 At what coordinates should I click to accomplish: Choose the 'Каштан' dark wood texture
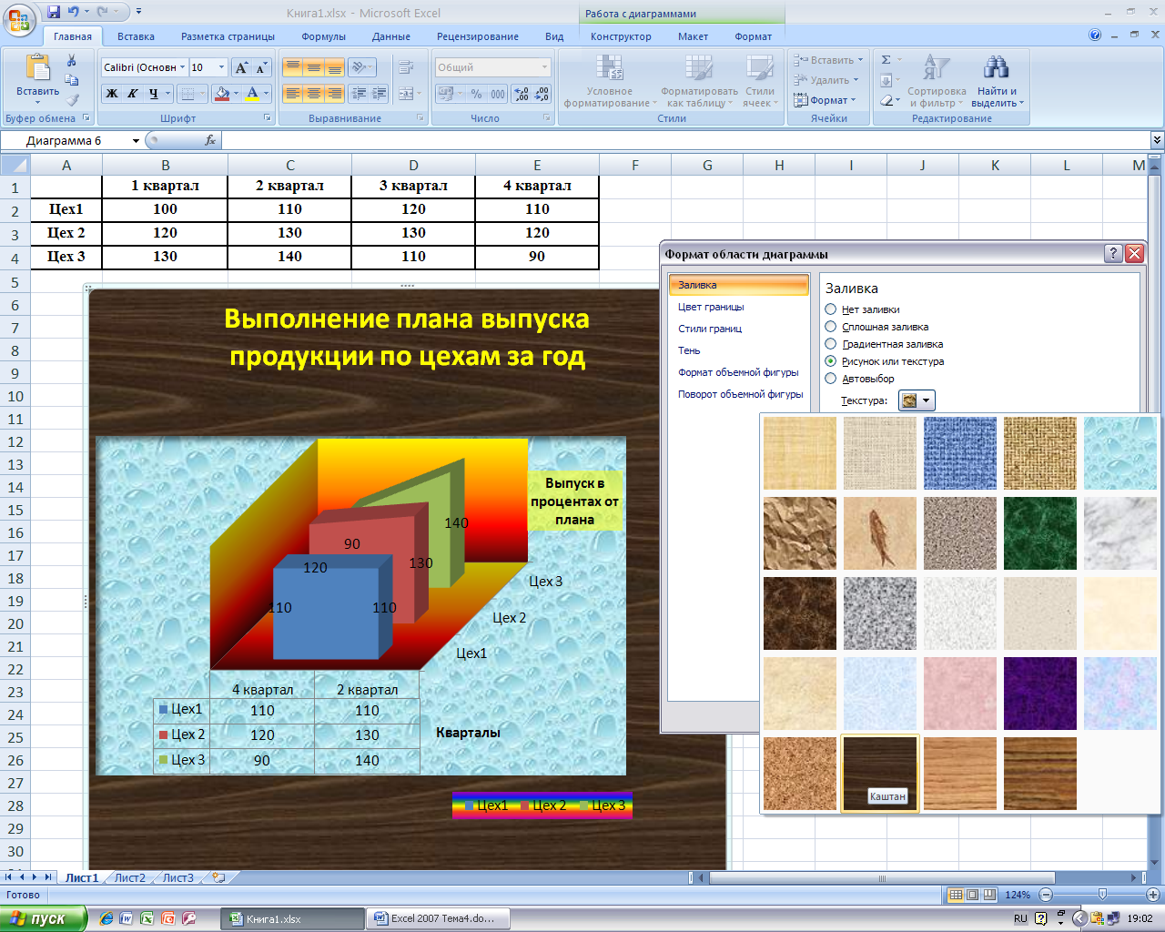pos(880,774)
